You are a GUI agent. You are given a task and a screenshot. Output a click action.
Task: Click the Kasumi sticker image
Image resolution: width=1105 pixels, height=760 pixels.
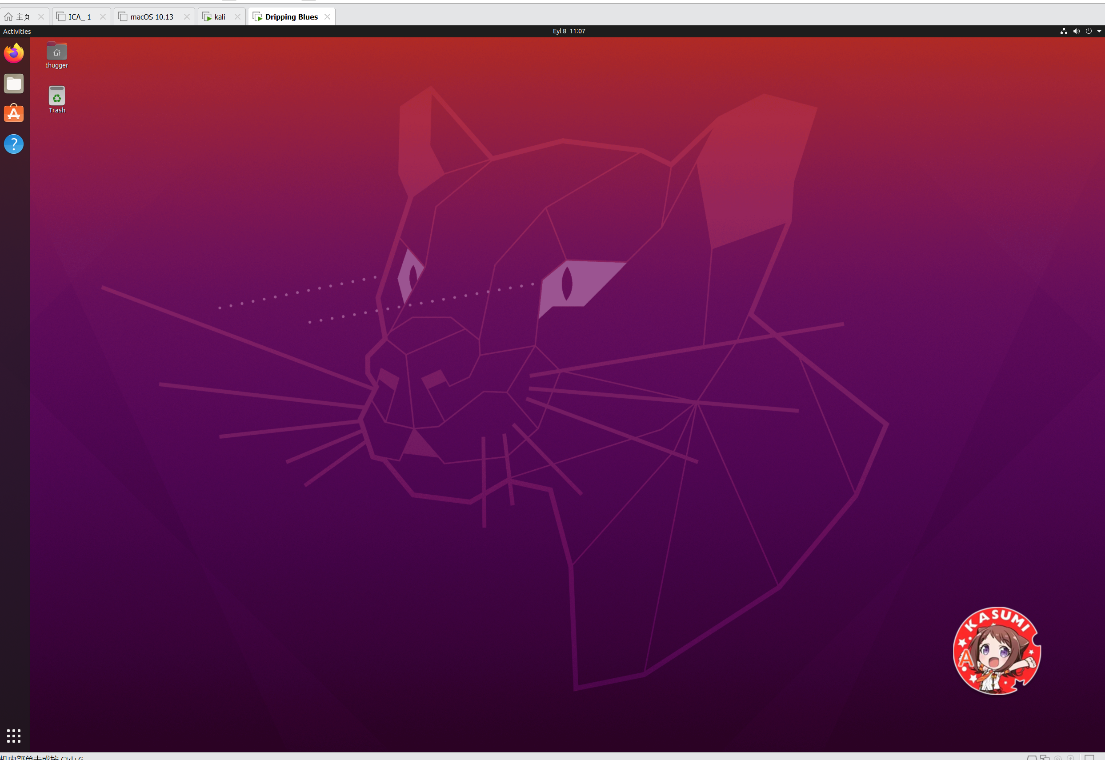[x=997, y=651]
